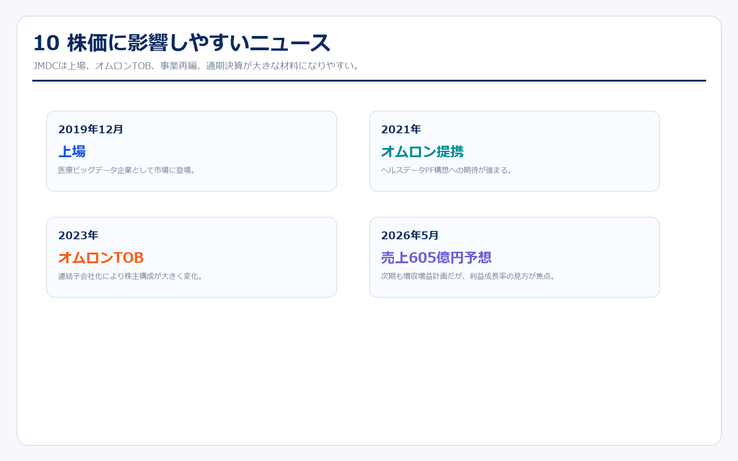Click the 2021年 date label
Image resolution: width=738 pixels, height=461 pixels.
coord(401,129)
